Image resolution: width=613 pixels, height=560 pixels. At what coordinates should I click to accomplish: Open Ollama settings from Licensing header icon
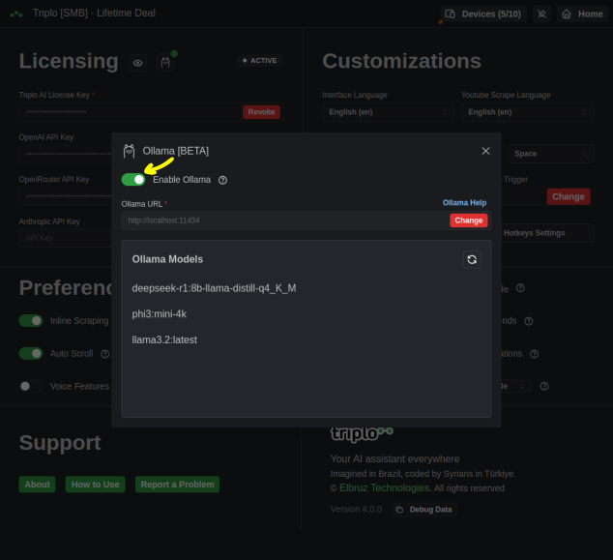165,63
